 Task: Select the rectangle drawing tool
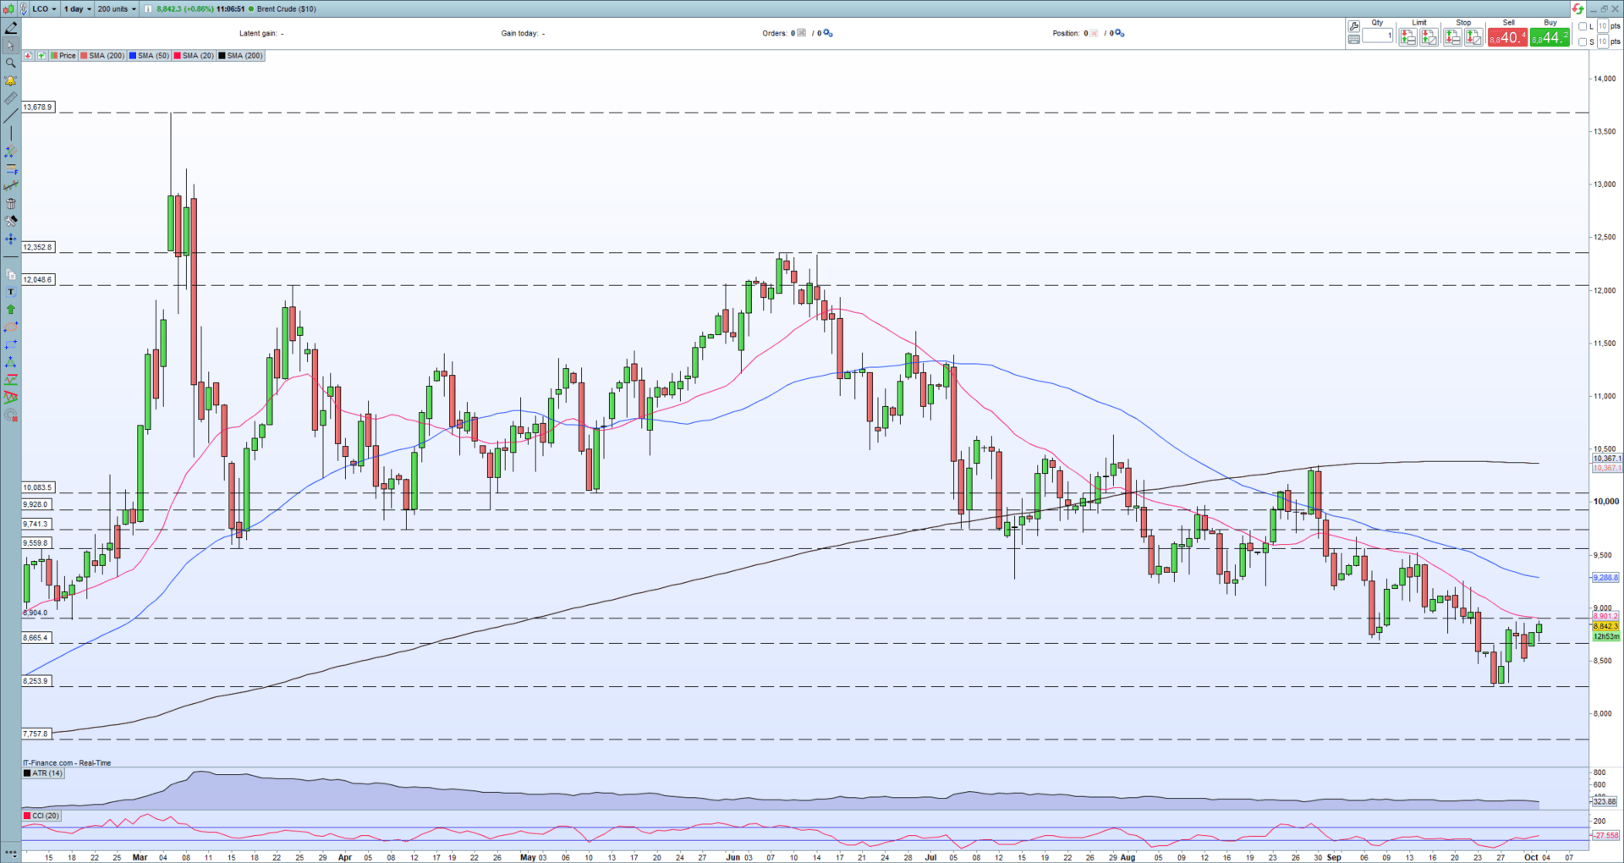coord(11,344)
